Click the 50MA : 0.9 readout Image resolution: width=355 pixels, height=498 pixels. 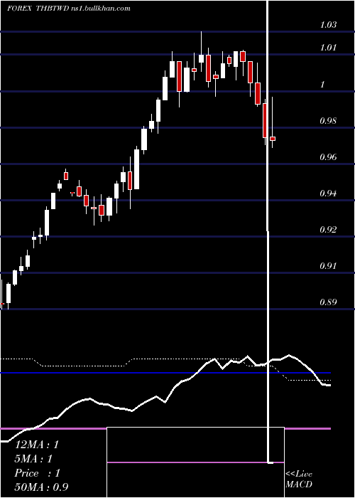[x=41, y=487]
